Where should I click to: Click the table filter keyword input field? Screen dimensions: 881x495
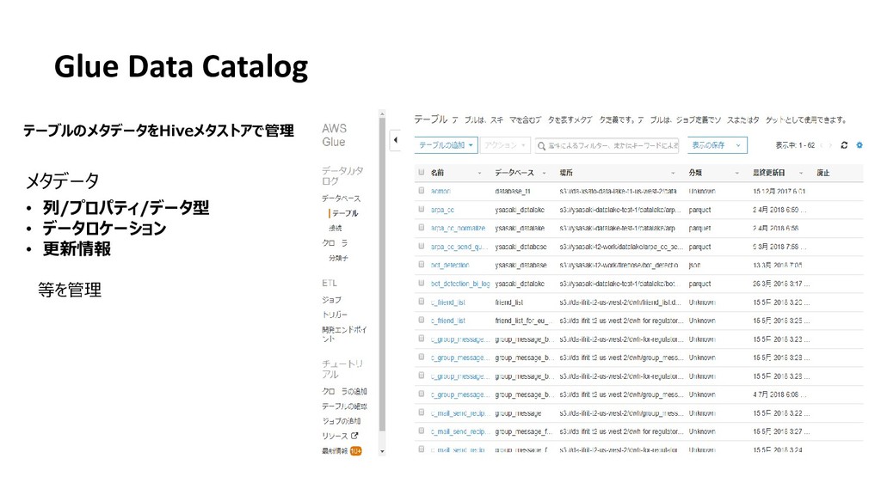607,145
